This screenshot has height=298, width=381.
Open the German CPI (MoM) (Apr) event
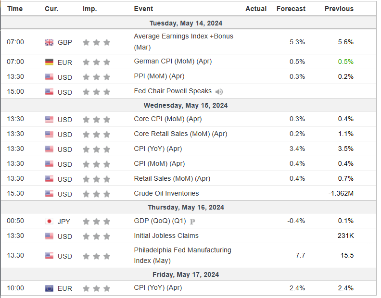172,62
